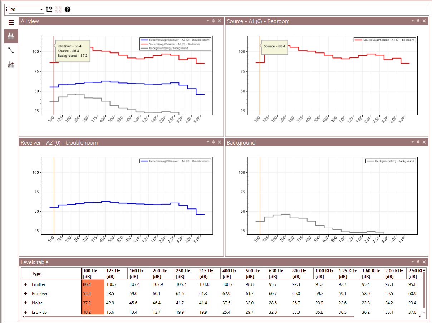Screen dimensions: 432x323
Task: Open Background panel options arrow
Action: 412,142
